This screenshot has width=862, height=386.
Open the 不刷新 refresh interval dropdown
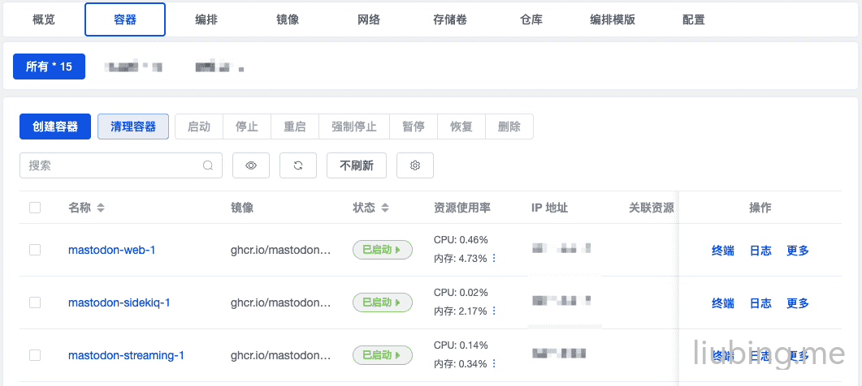(357, 165)
